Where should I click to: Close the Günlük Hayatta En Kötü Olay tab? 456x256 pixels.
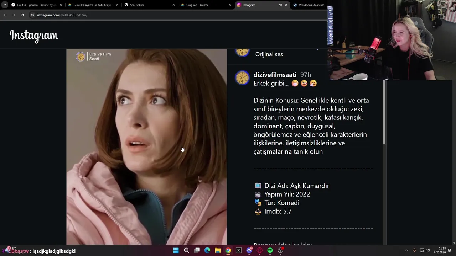[117, 5]
